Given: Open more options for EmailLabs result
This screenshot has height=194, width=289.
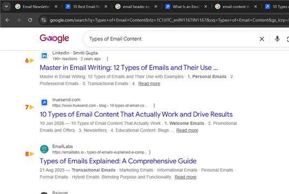Looking at the screenshot, I should tap(150, 152).
